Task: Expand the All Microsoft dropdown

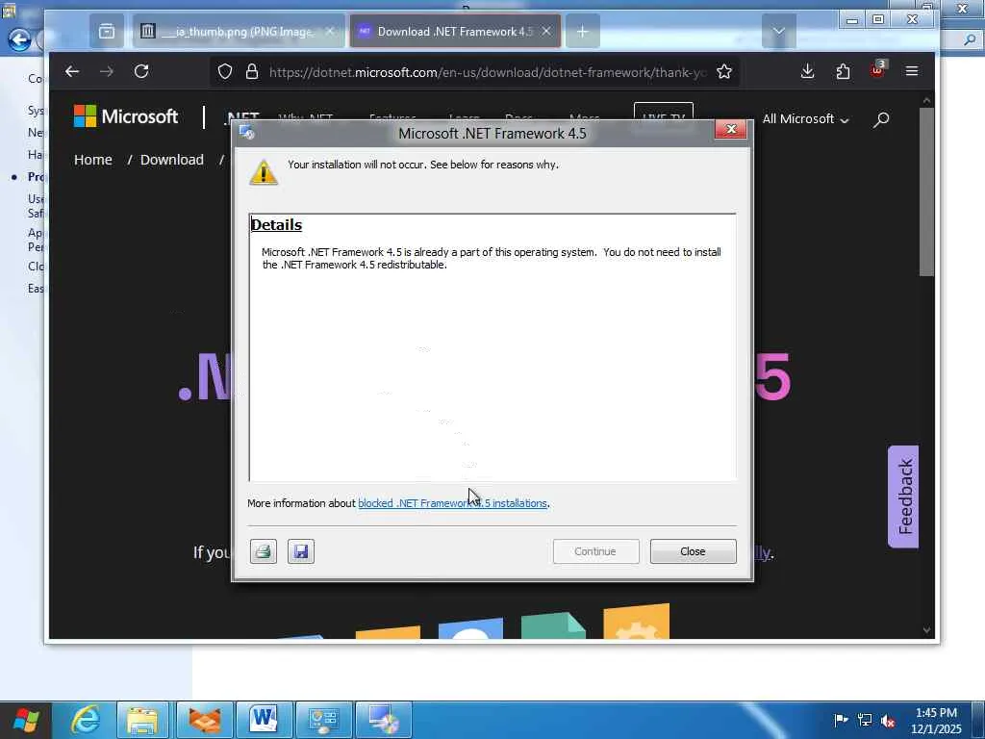Action: 805,118
